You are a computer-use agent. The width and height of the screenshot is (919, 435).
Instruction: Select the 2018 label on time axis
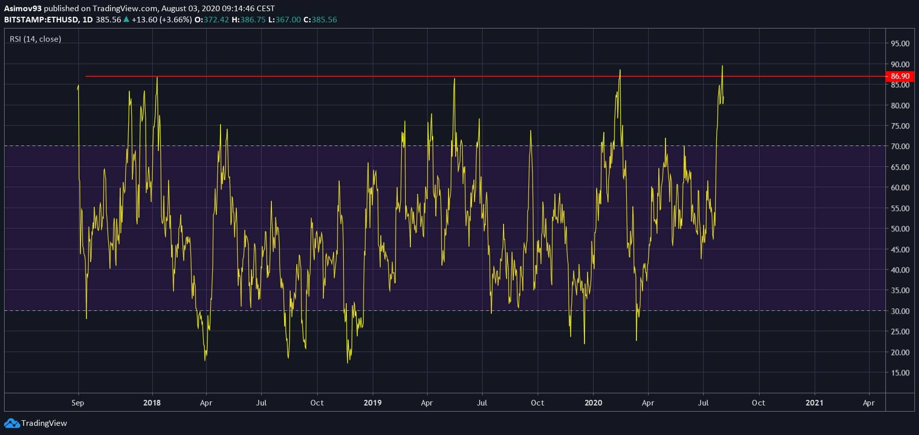point(152,402)
